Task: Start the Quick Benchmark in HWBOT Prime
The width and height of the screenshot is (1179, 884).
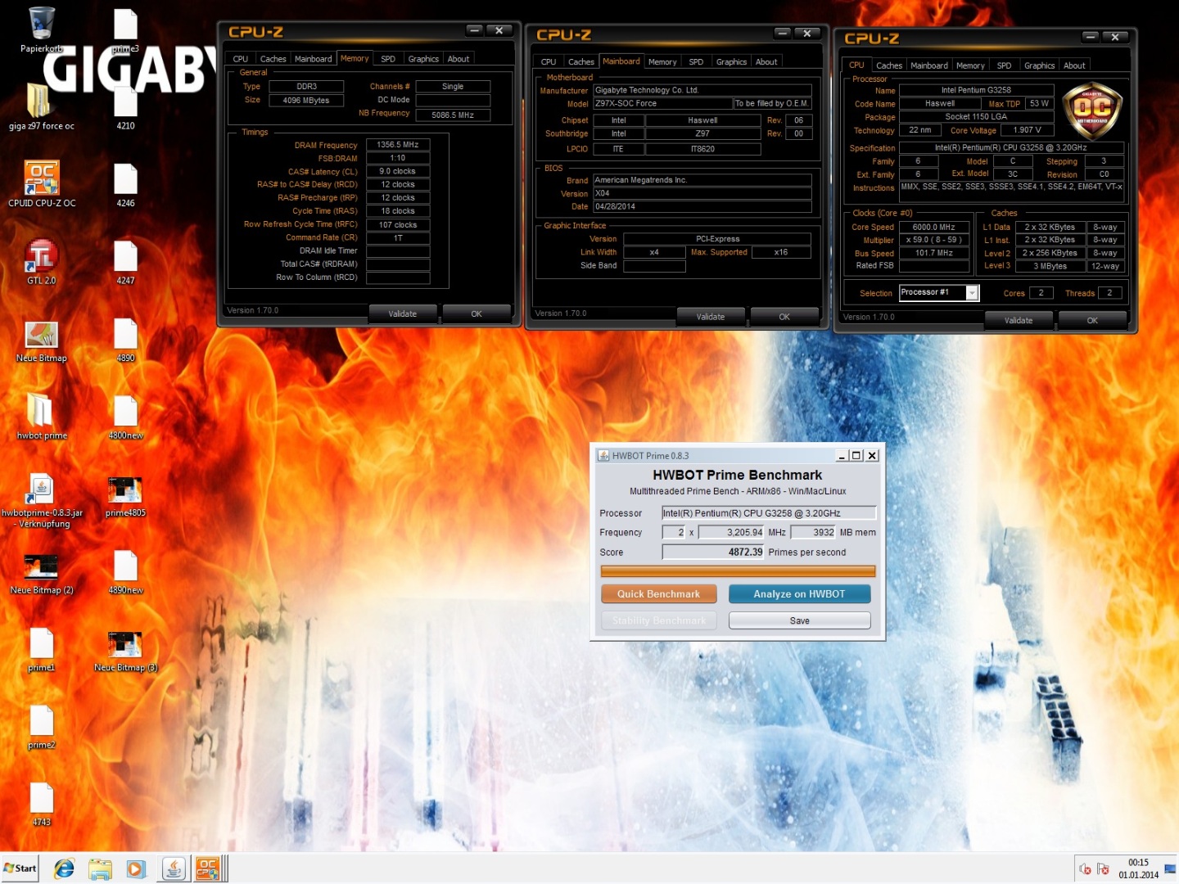Action: [658, 594]
